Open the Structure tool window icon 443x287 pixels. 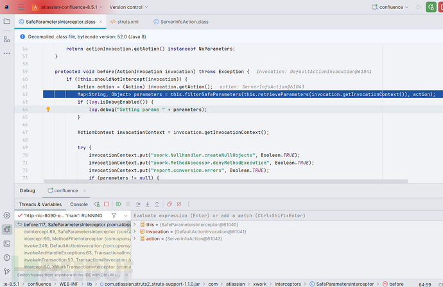coord(7,39)
